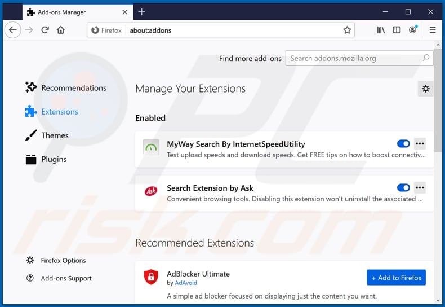Image resolution: width=445 pixels, height=307 pixels.
Task: Click the scrollbar down arrow
Action: (x=438, y=300)
